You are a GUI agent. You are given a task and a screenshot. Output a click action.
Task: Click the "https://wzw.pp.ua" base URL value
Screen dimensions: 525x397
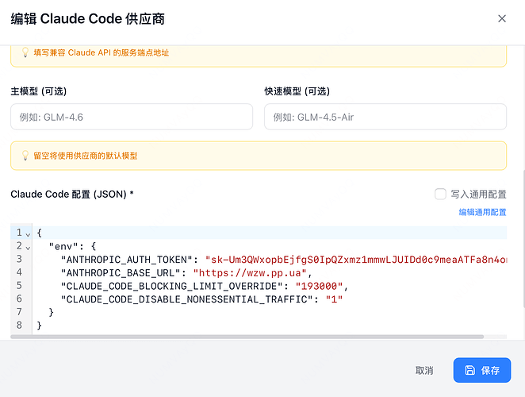coord(250,273)
